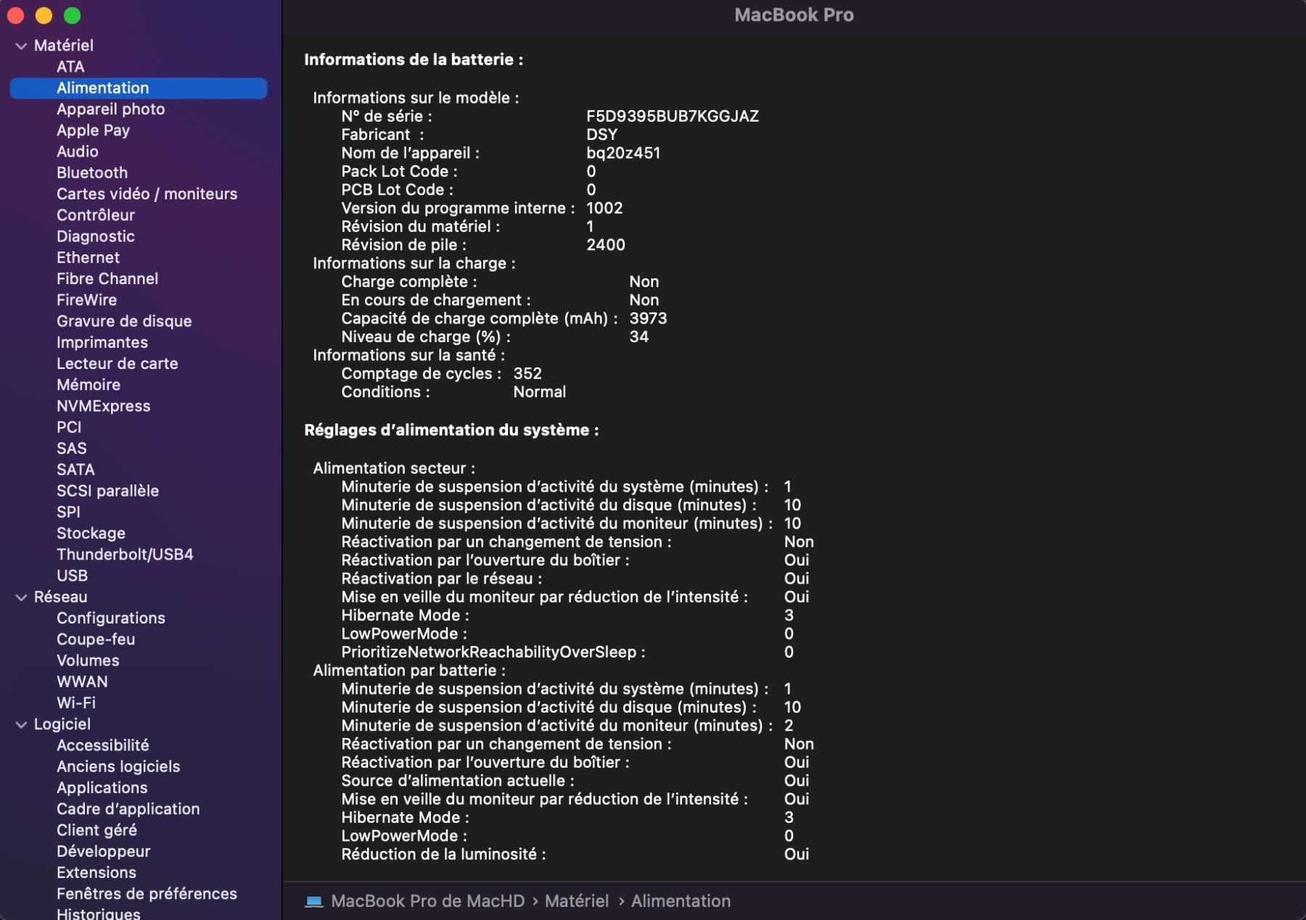Collapse the Réseau section chevron
This screenshot has height=920, width=1306.
coord(21,597)
